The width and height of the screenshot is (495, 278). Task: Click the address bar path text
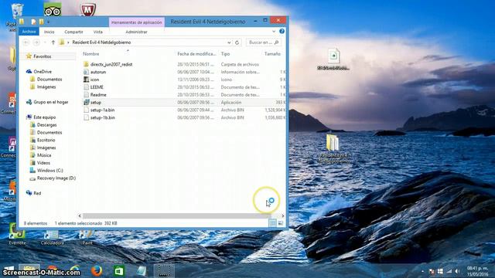point(101,42)
